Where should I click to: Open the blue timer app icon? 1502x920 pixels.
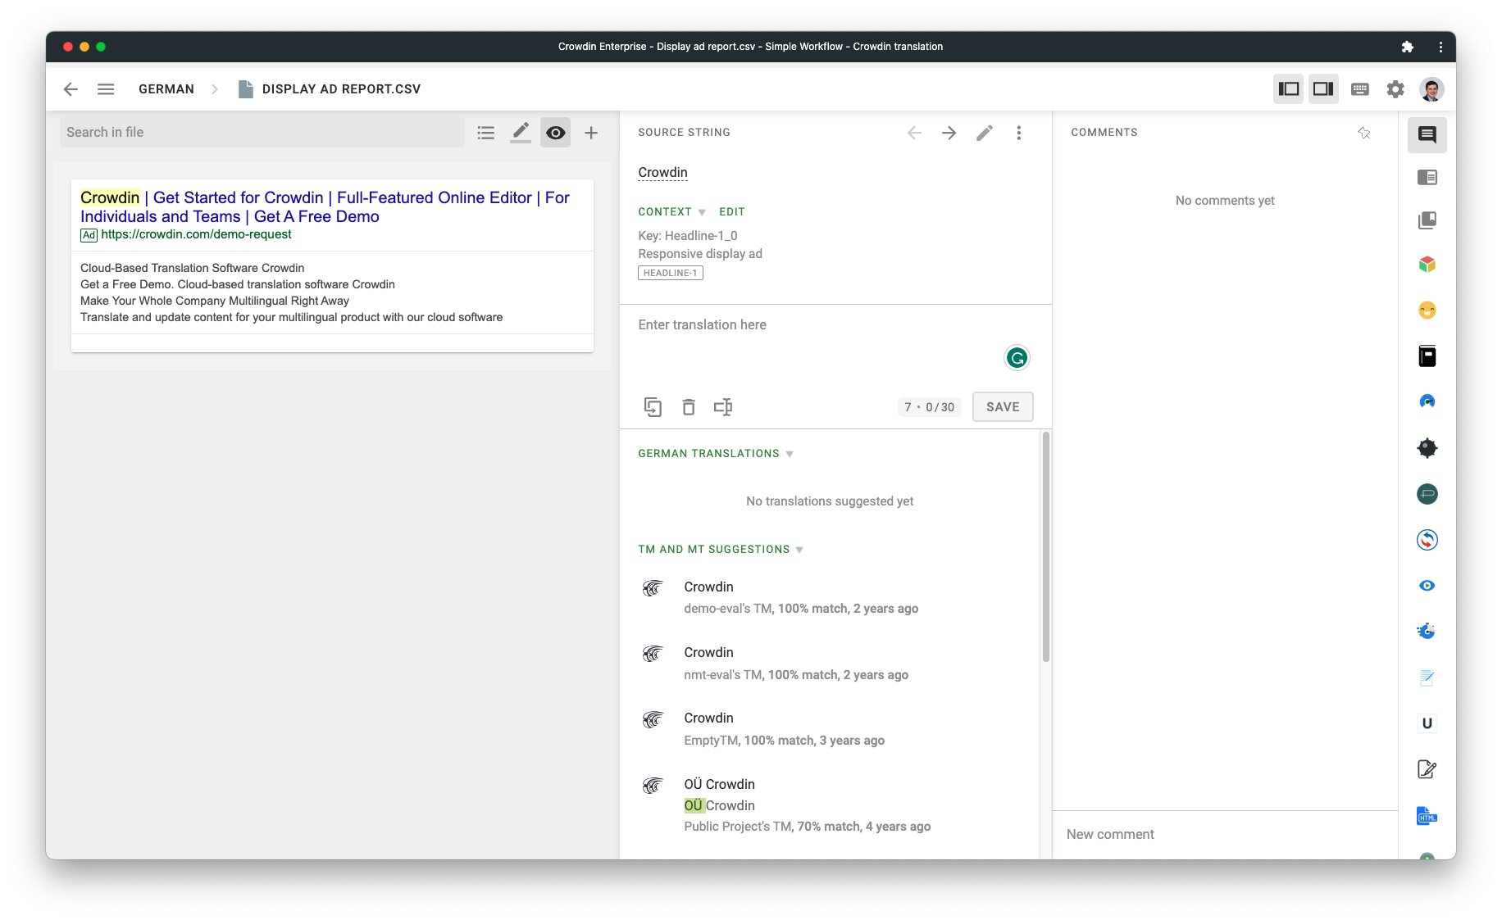pyautogui.click(x=1427, y=632)
